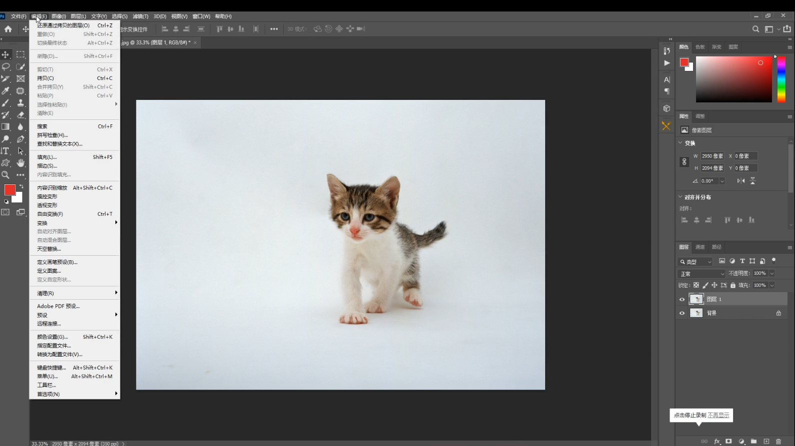Image resolution: width=795 pixels, height=446 pixels.
Task: Select the Eraser tool
Action: [x=20, y=115]
